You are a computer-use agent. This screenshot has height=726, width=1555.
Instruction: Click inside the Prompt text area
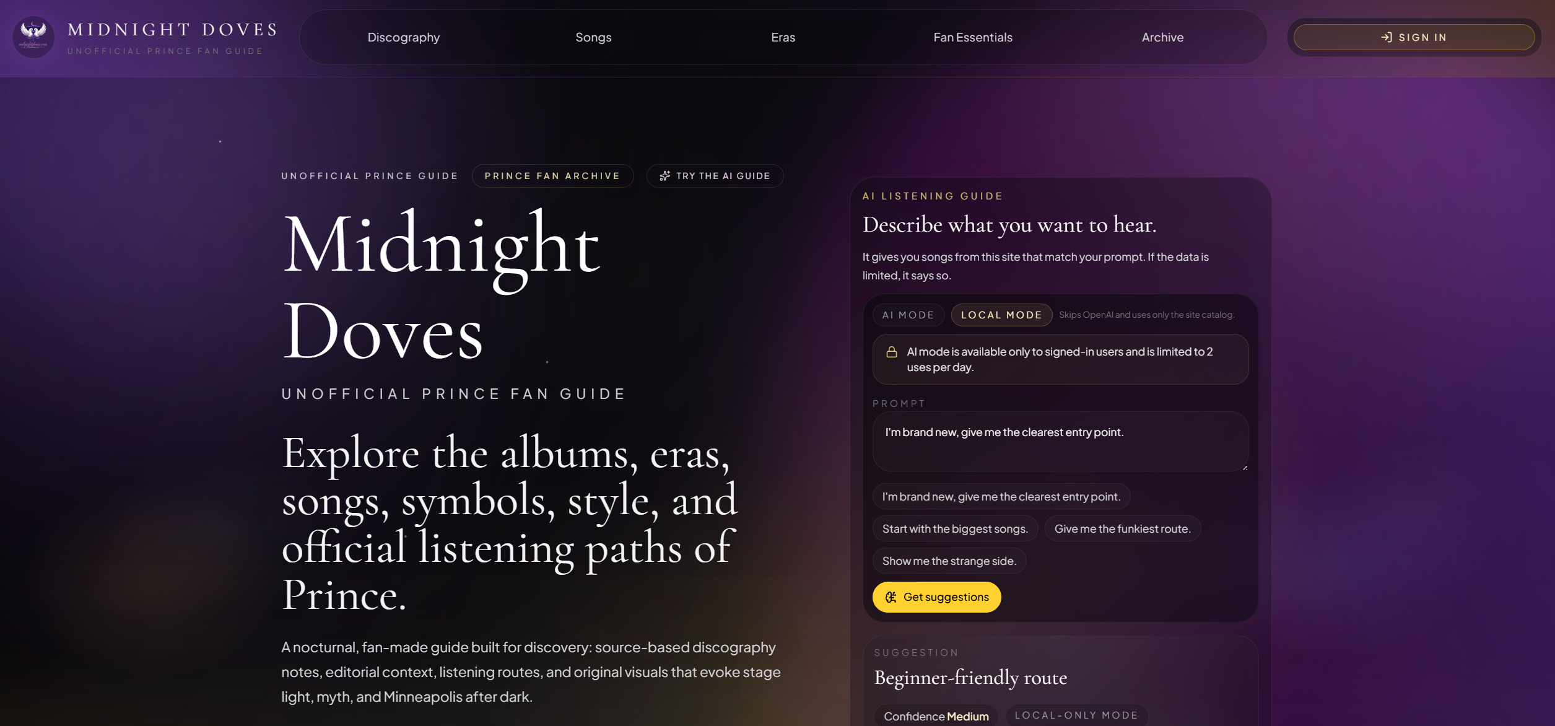tap(1060, 442)
